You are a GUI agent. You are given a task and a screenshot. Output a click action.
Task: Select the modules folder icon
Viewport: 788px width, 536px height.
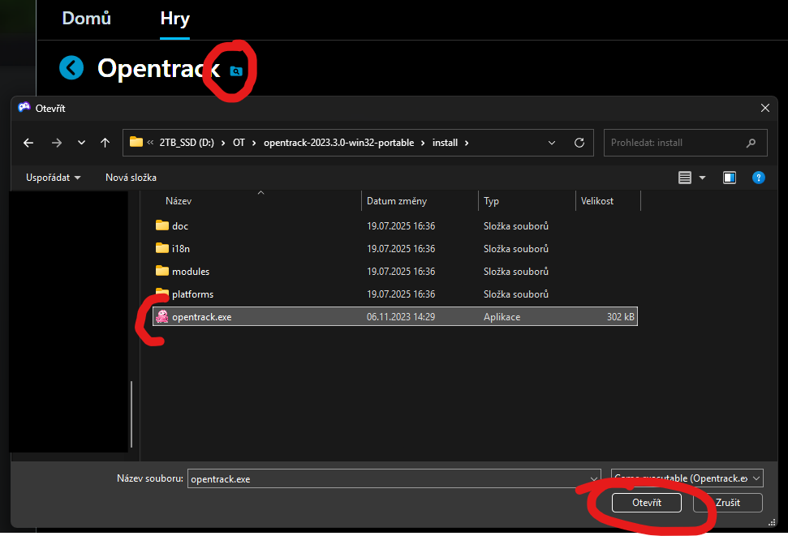(x=161, y=271)
